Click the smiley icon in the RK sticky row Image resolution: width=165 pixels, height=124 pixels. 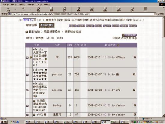(31, 57)
